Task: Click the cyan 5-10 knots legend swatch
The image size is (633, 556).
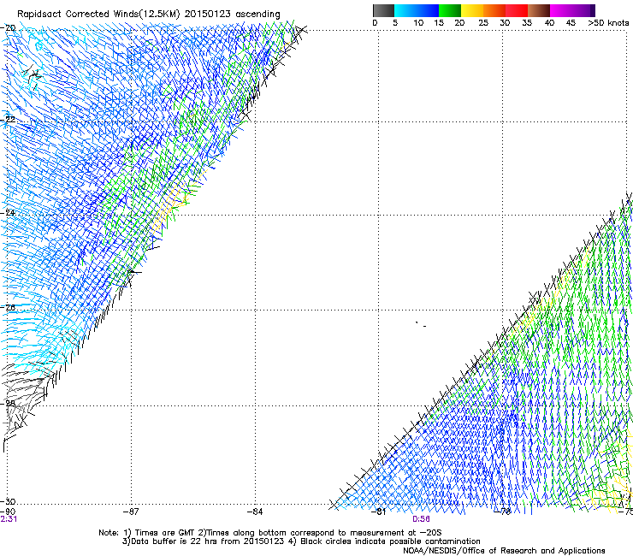Action: point(405,10)
